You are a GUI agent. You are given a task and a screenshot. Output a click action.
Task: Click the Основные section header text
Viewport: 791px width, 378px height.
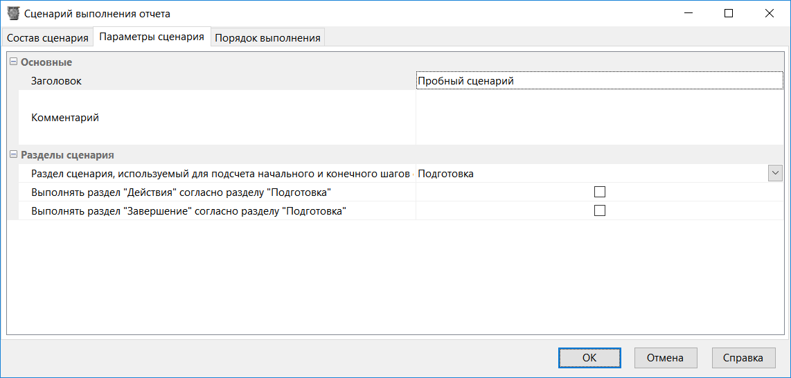(x=46, y=62)
